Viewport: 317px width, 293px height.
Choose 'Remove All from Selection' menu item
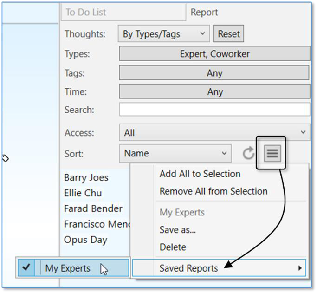[213, 191]
